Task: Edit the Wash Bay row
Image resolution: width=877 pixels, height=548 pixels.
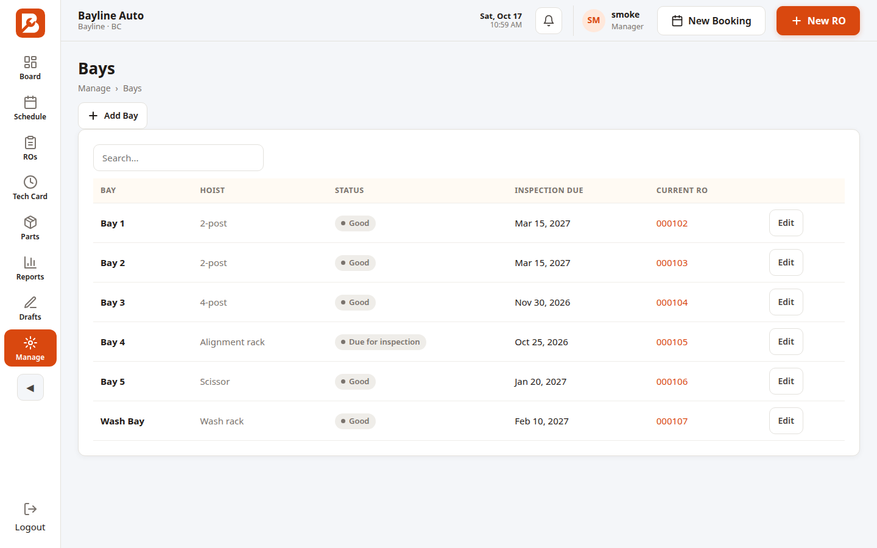Action: (x=786, y=421)
